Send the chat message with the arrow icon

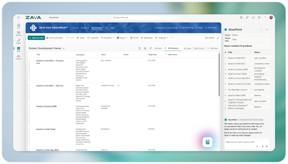267,146
